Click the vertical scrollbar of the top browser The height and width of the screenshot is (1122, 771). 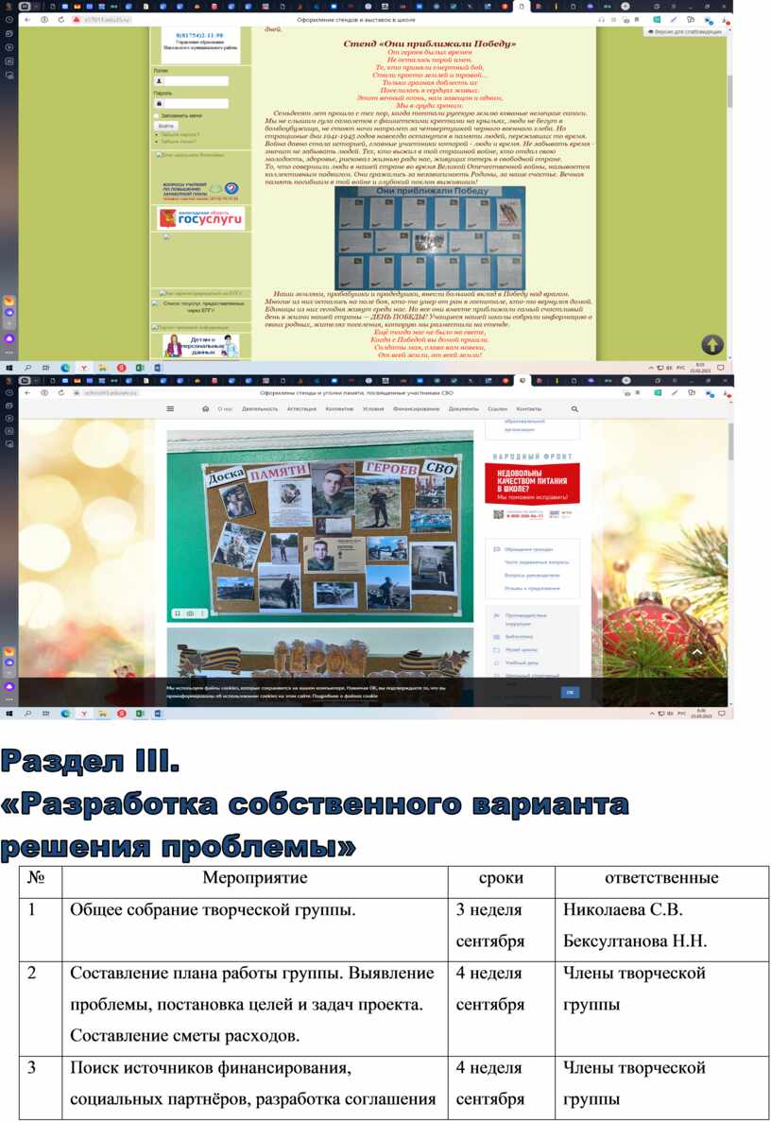(728, 95)
